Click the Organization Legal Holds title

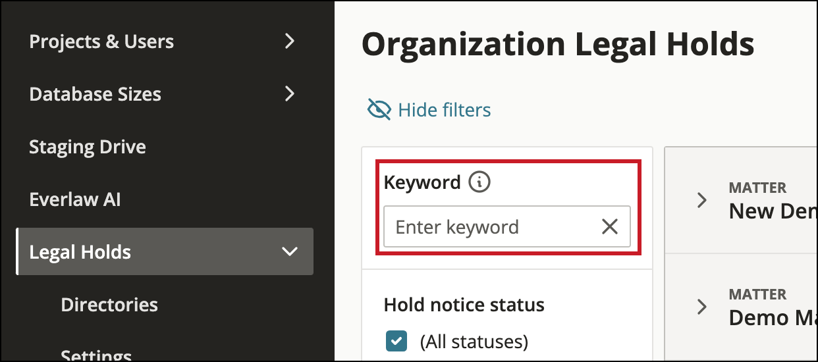pos(558,44)
